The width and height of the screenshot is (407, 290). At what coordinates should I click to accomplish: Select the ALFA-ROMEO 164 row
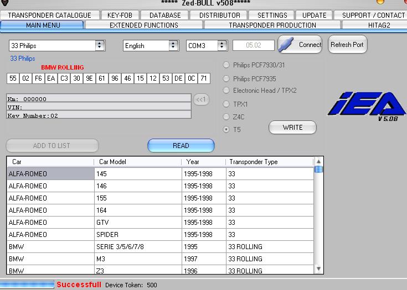160,210
